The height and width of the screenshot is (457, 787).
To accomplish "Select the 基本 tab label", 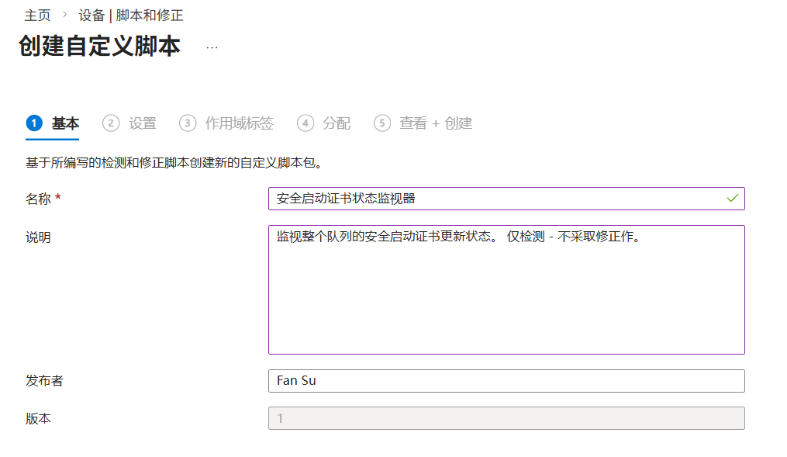I will [65, 123].
